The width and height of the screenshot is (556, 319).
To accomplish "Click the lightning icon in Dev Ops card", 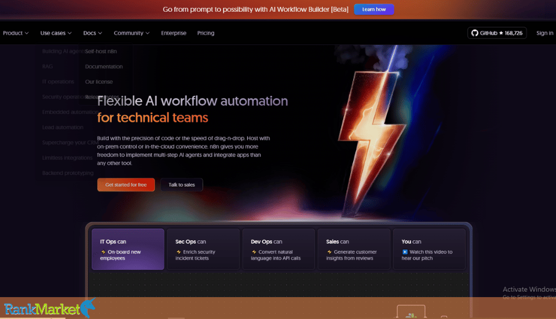I will (x=254, y=252).
